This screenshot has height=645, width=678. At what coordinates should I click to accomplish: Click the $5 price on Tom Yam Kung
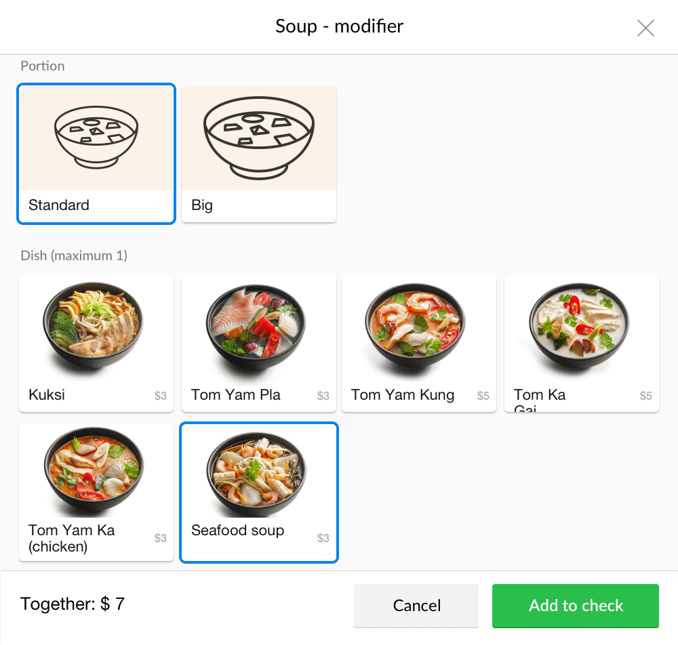click(x=483, y=395)
